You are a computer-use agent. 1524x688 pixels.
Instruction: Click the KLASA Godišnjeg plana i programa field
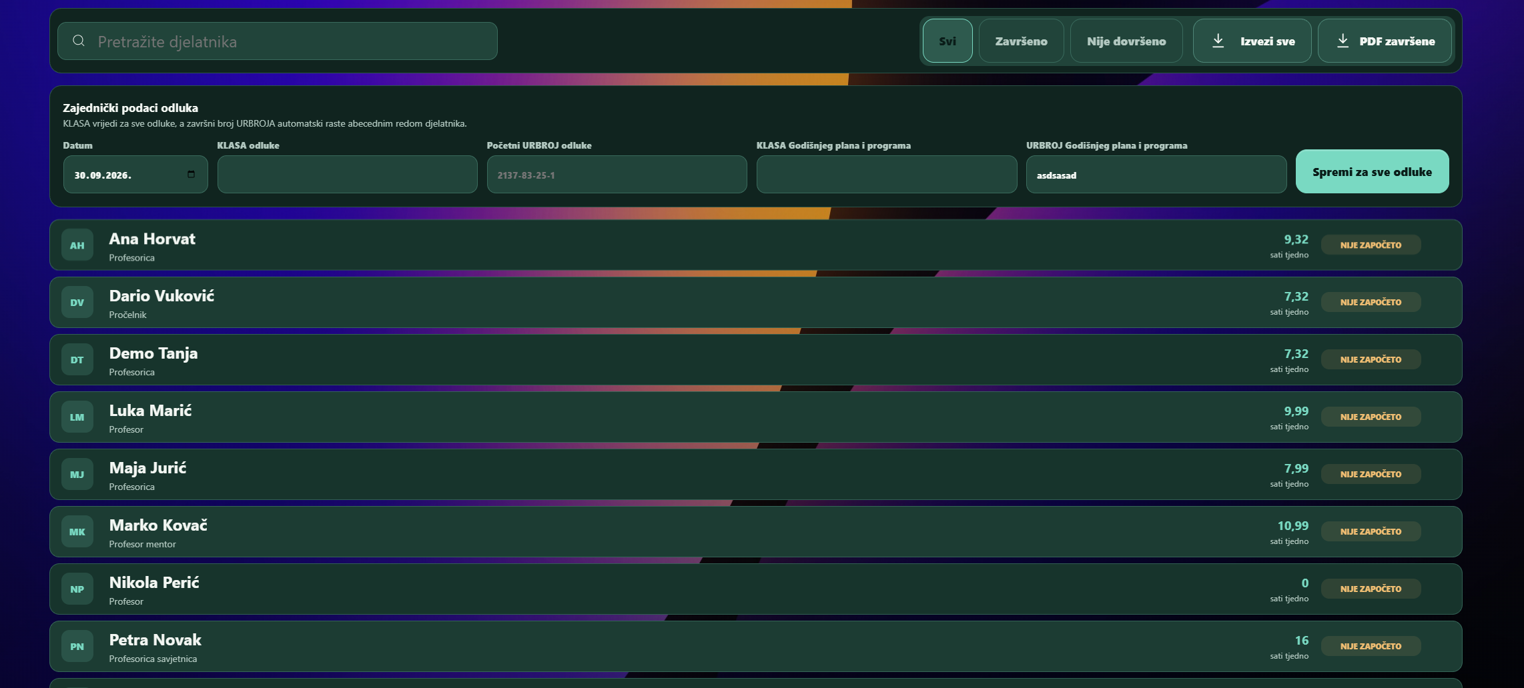tap(887, 175)
